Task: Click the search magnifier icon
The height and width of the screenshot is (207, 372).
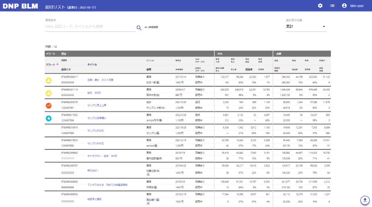Action: [x=139, y=28]
